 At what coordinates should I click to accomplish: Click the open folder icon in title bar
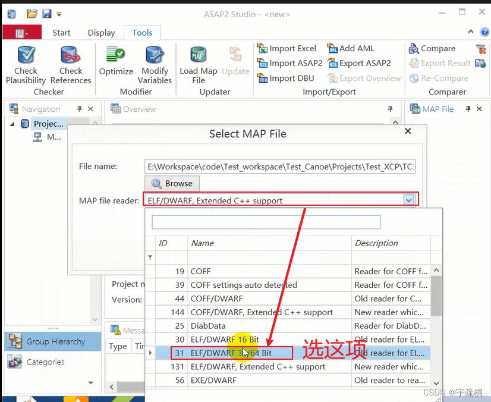(32, 14)
